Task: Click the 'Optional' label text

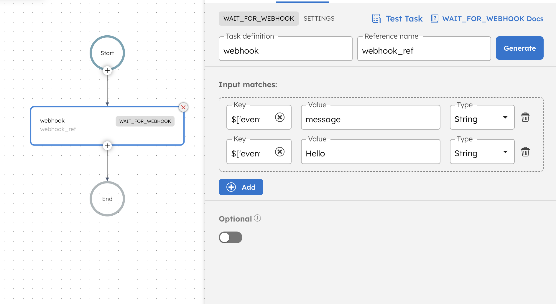Action: pos(235,219)
